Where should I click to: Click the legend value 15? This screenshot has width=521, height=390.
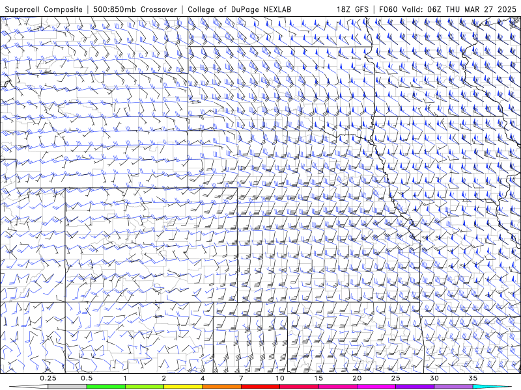(x=318, y=378)
